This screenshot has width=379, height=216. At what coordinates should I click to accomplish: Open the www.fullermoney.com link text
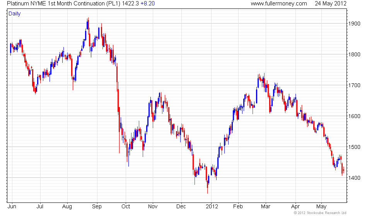pyautogui.click(x=279, y=3)
